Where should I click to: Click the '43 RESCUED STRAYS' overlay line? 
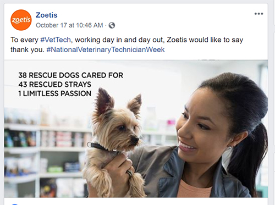pyautogui.click(x=55, y=85)
